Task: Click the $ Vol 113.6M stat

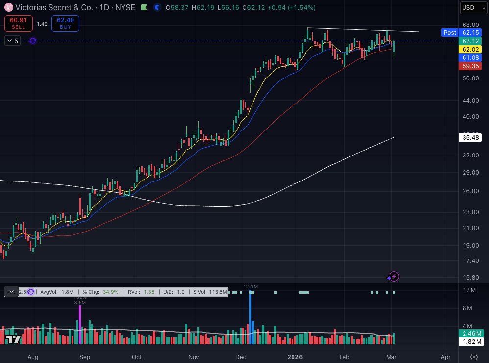Action: click(x=210, y=292)
